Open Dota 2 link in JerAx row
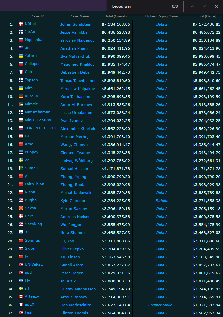Screen dimensions: 223x317 (x=162, y=32)
